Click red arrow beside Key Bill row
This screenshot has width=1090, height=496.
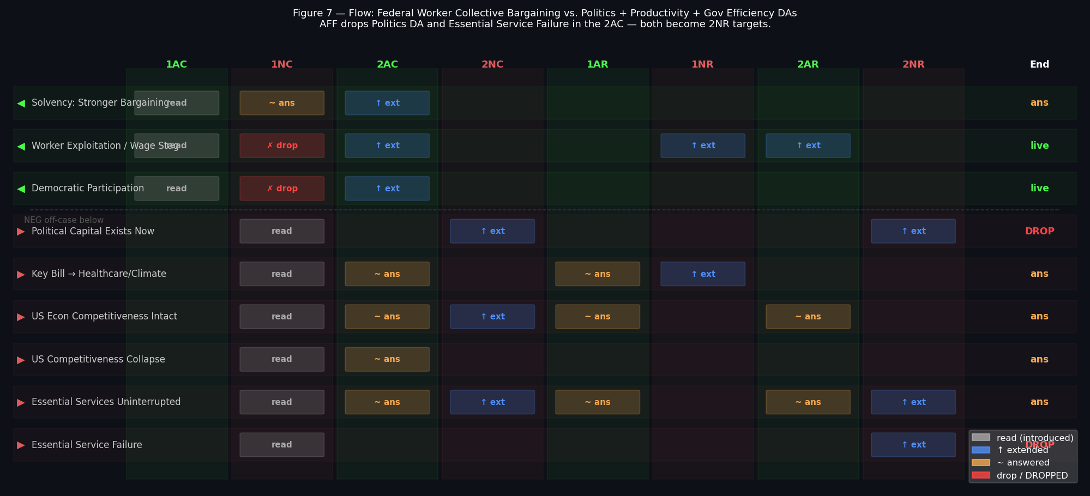21,274
